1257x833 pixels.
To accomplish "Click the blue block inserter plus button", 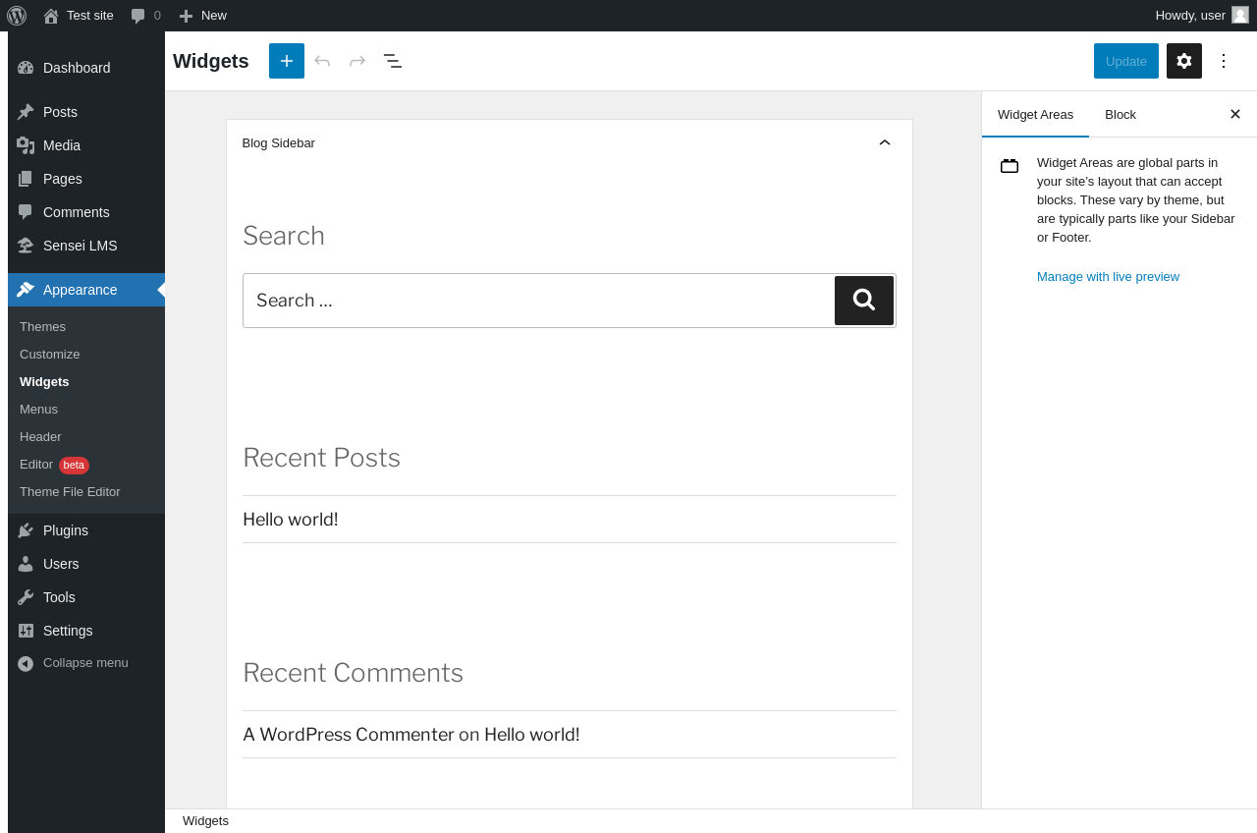I will tap(287, 61).
